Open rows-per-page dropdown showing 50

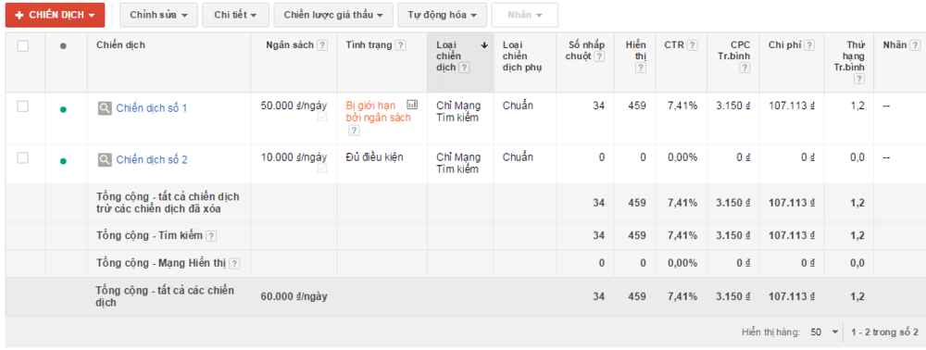tap(824, 332)
